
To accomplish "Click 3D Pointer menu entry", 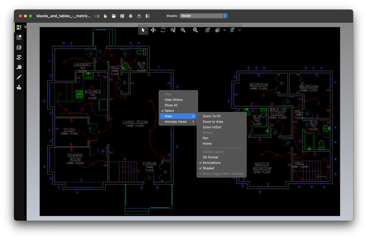I will pyautogui.click(x=210, y=157).
